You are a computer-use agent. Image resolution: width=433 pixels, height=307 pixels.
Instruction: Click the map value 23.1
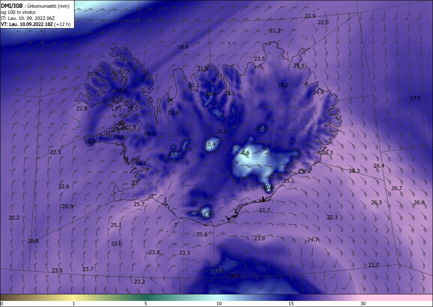(229, 94)
